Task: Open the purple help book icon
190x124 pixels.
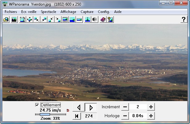Action: click(x=103, y=19)
